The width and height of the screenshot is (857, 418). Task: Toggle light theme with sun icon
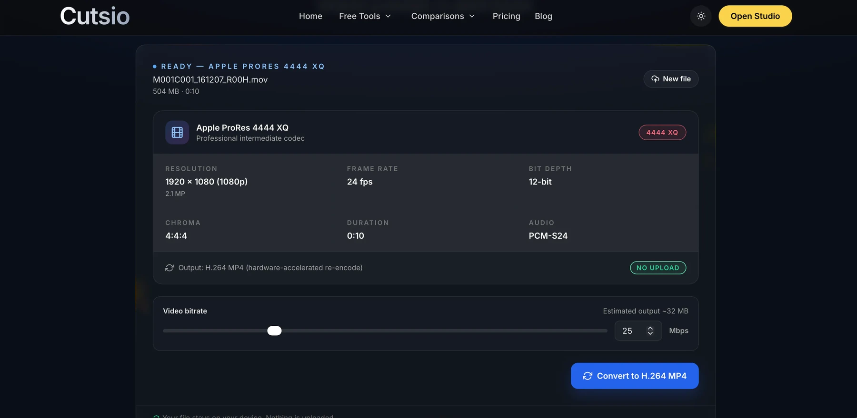[701, 16]
